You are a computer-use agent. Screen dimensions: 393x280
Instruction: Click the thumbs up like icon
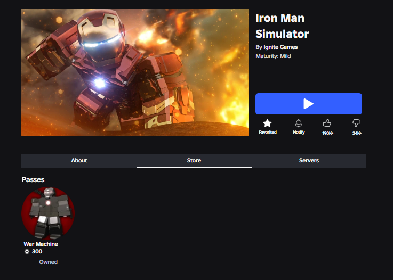[327, 123]
